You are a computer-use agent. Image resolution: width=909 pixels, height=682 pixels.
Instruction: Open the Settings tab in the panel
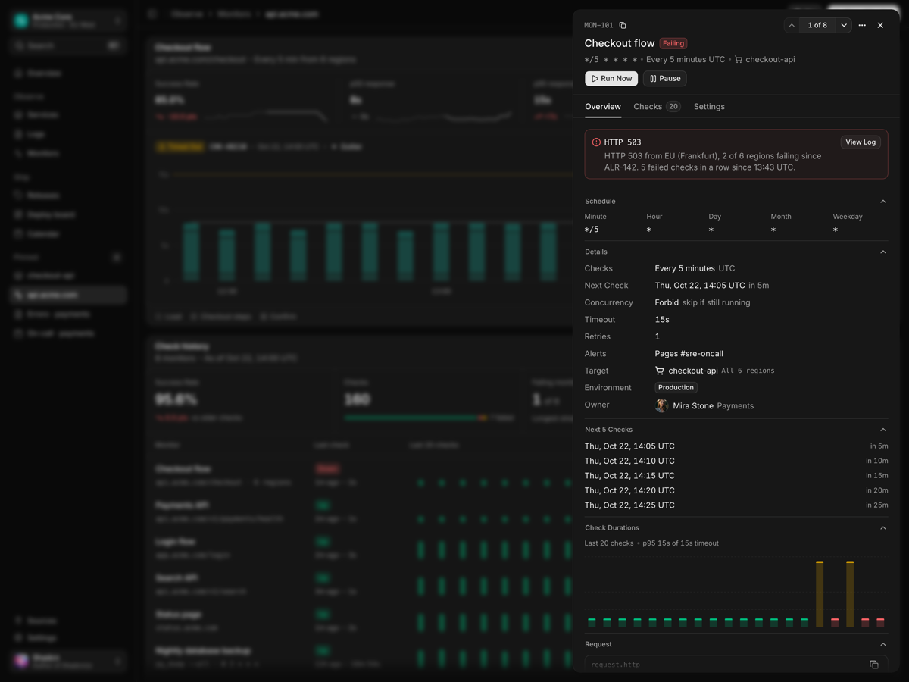pyautogui.click(x=709, y=107)
